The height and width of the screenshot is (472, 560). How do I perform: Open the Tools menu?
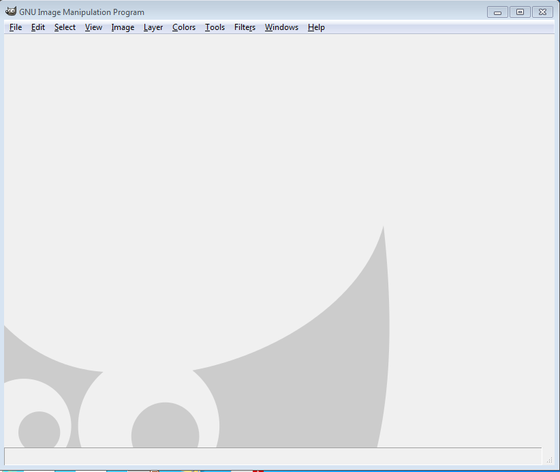215,27
